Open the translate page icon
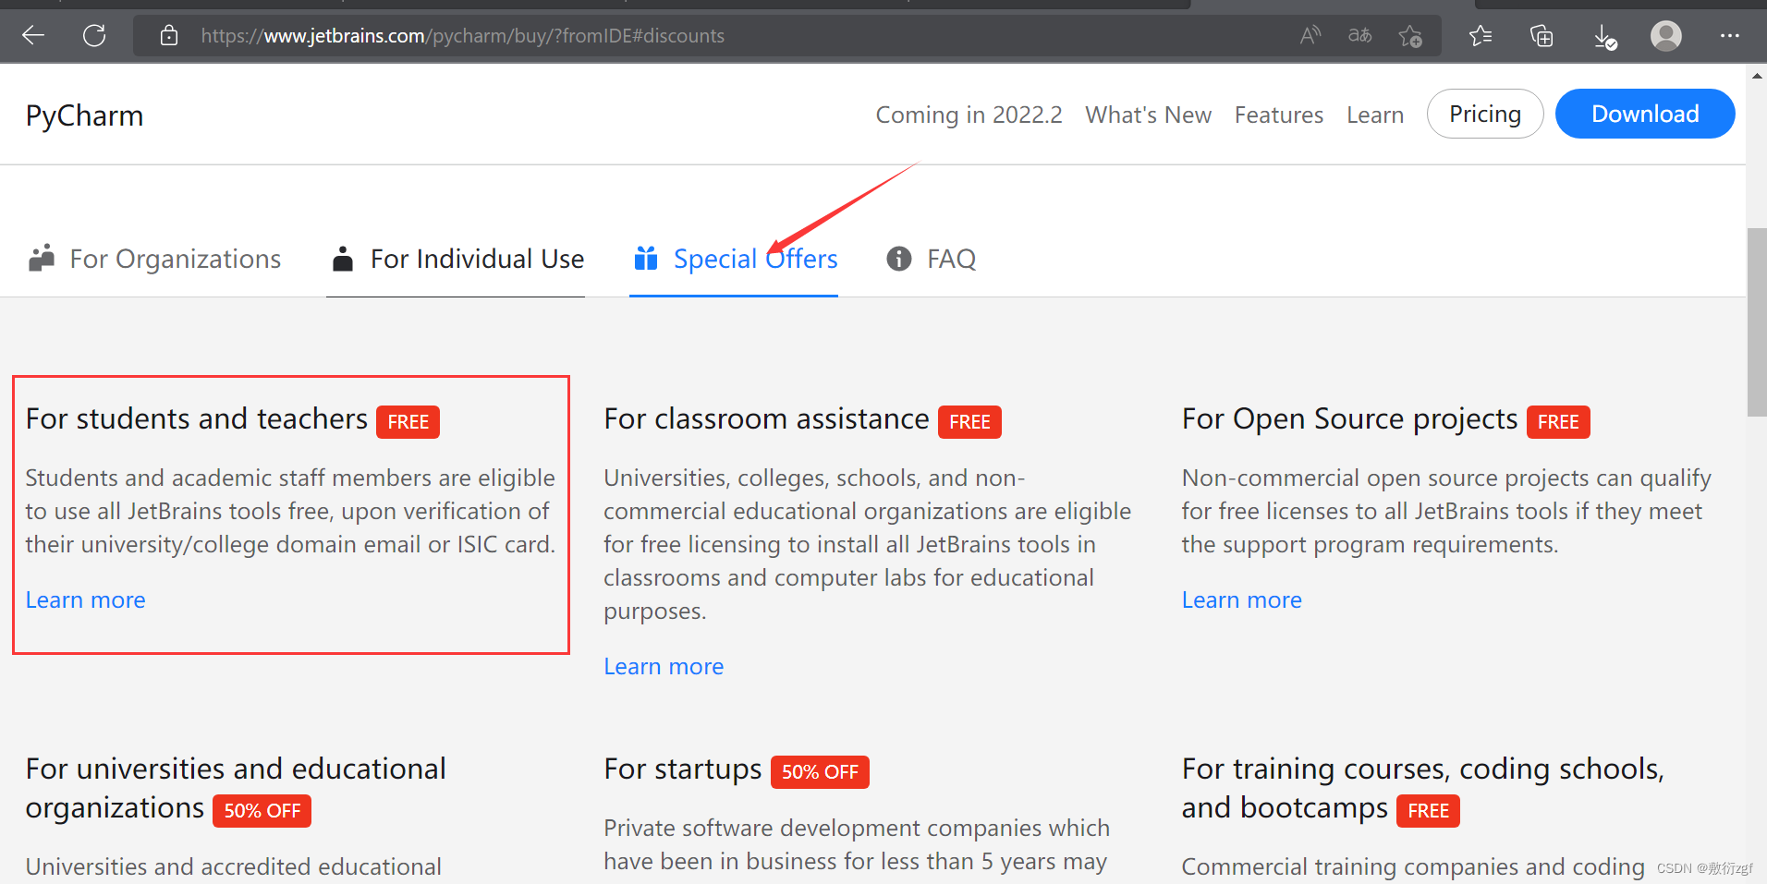 point(1359,36)
